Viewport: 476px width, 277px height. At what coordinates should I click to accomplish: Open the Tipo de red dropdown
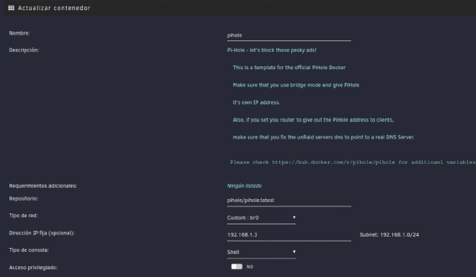pyautogui.click(x=261, y=218)
